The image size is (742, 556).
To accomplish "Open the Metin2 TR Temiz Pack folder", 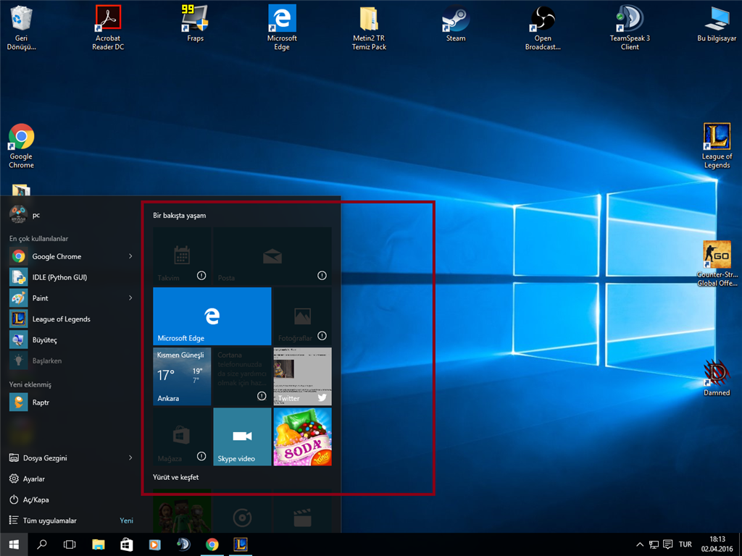I will coord(369,28).
